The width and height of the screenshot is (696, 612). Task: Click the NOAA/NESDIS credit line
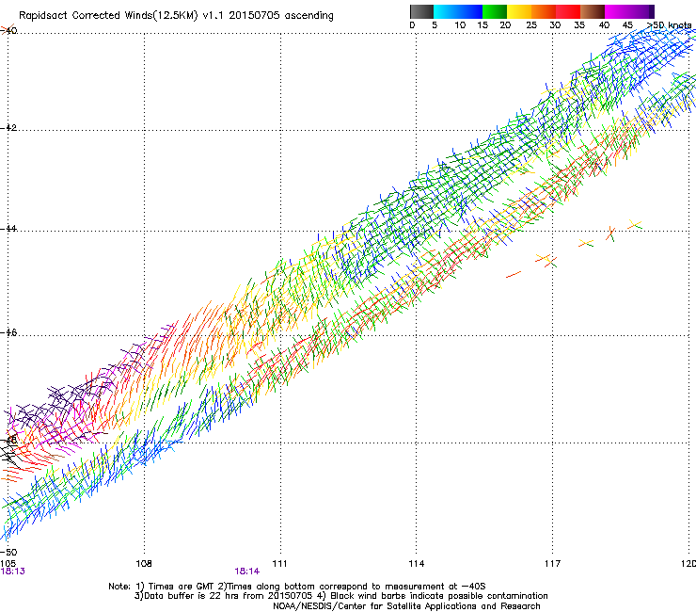406,606
